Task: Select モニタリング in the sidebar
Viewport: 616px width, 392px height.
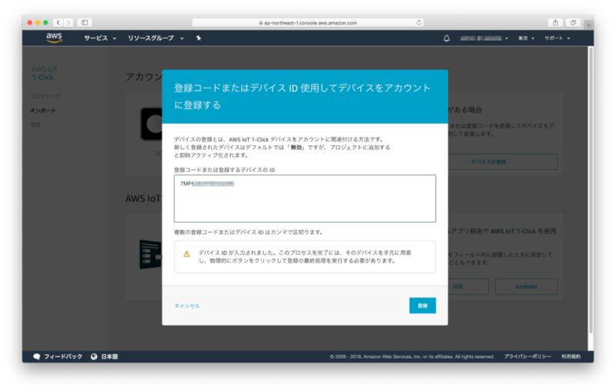Action: (45, 96)
